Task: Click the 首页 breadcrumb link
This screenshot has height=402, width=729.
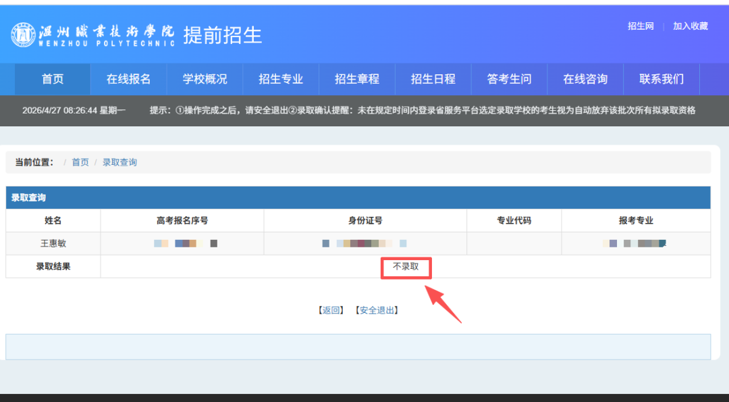Action: [x=80, y=162]
